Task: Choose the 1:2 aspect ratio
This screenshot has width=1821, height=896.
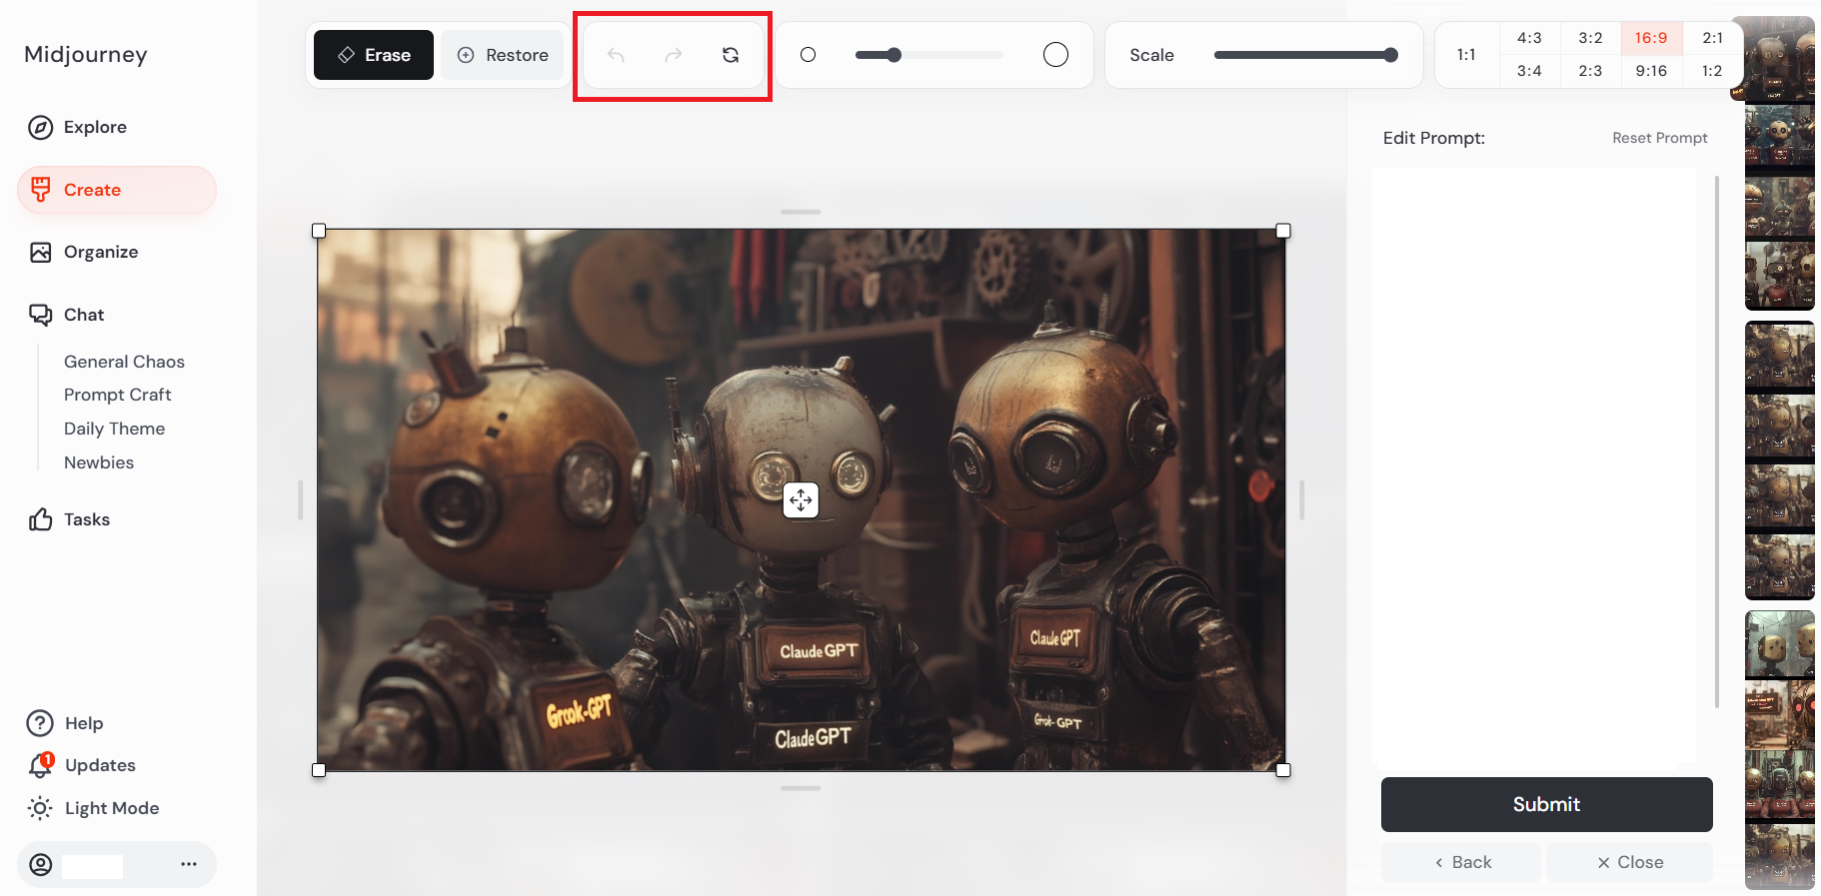Action: [1712, 71]
